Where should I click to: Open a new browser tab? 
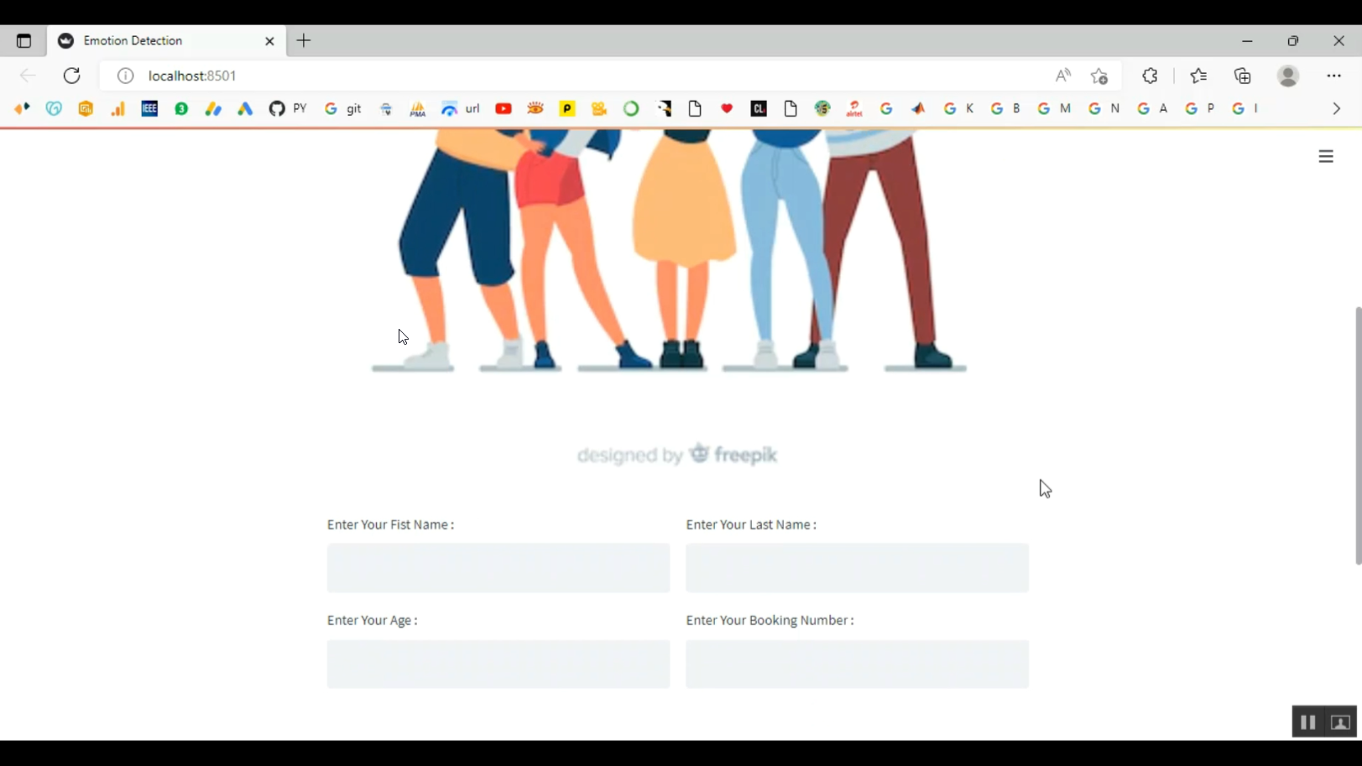(x=304, y=40)
